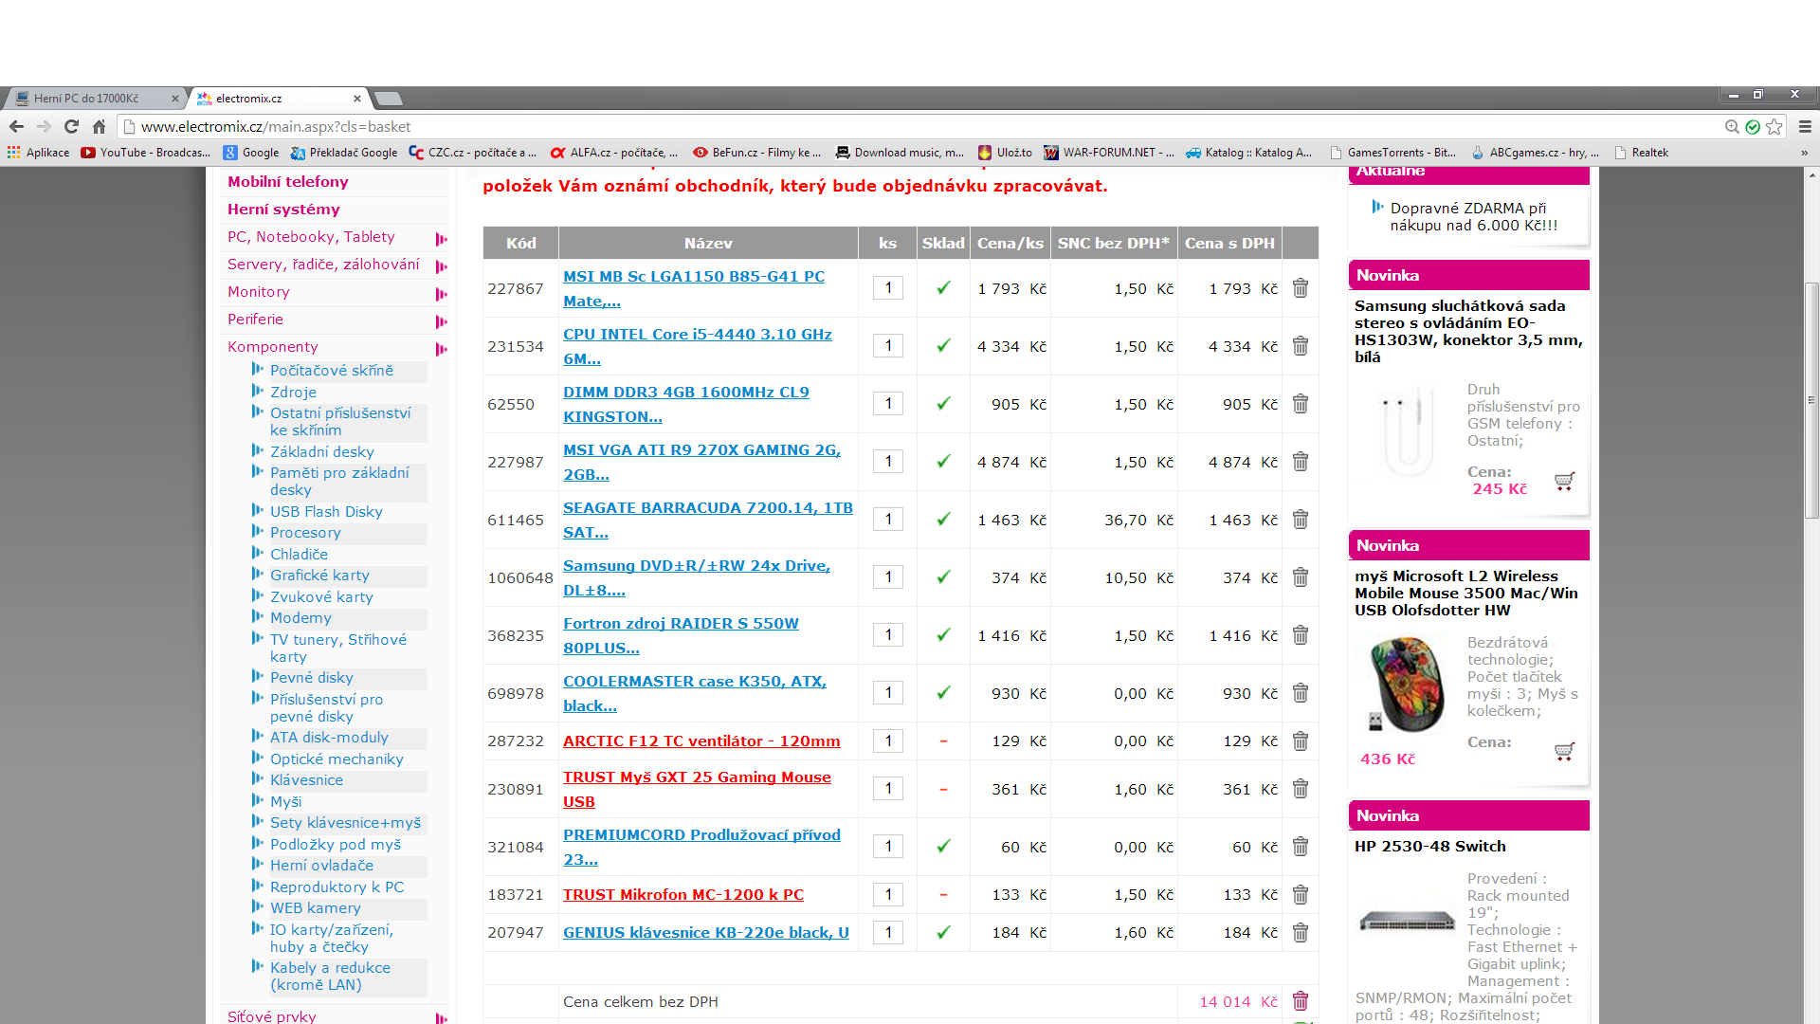Switch to Herní PC do 17000Kč tab
1820x1024 pixels.
(86, 99)
